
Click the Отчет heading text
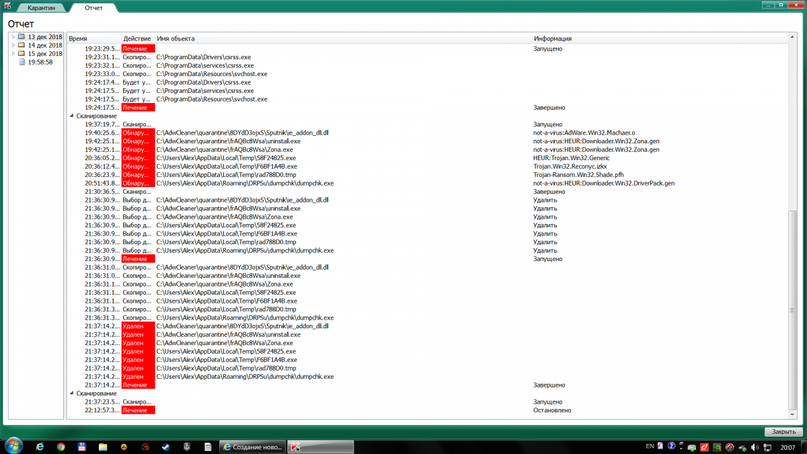click(x=21, y=24)
